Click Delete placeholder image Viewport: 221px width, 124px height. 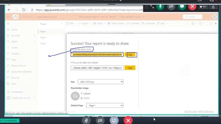pyautogui.click(x=85, y=98)
